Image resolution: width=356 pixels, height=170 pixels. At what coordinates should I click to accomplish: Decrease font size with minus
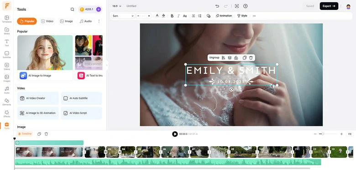(138, 16)
